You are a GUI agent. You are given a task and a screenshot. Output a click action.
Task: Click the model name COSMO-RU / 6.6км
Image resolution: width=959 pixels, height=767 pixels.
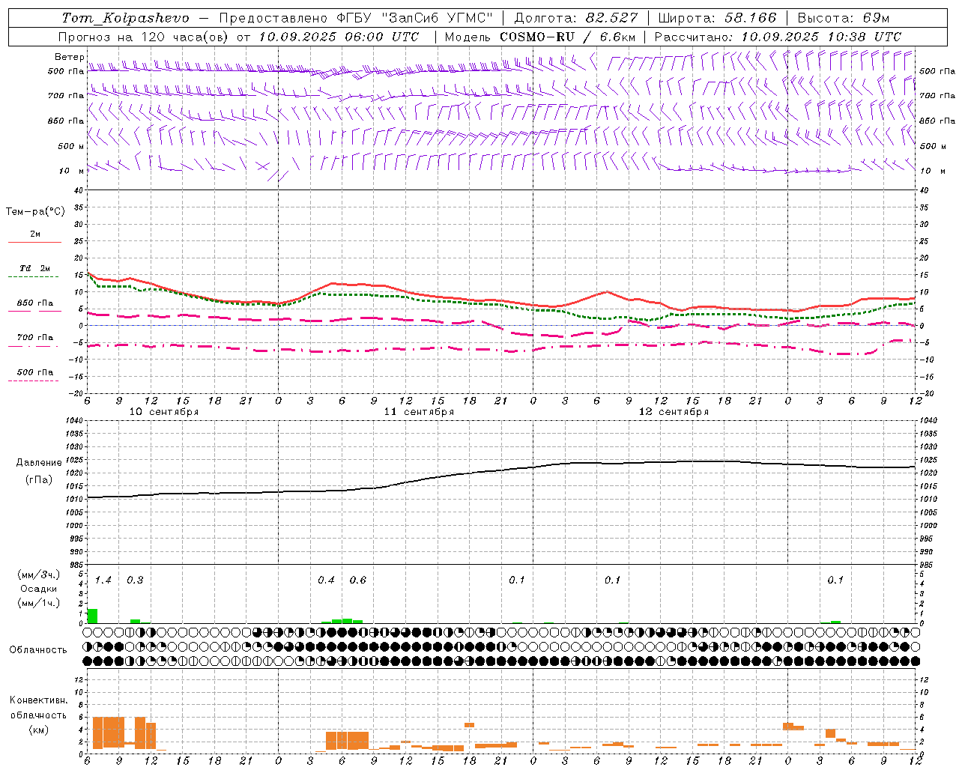[x=567, y=37]
